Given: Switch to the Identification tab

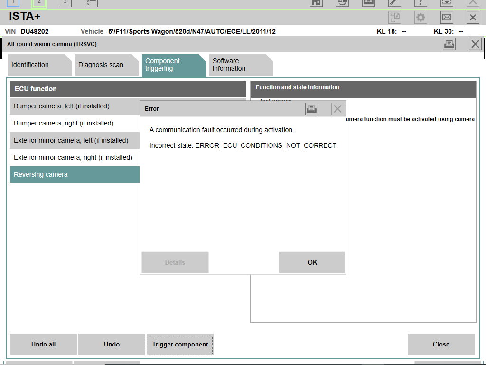Looking at the screenshot, I should pyautogui.click(x=40, y=65).
